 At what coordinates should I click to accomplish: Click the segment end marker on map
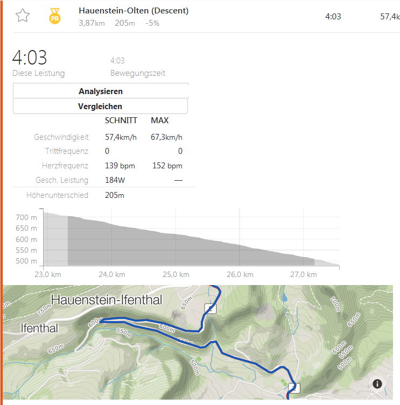click(x=293, y=388)
